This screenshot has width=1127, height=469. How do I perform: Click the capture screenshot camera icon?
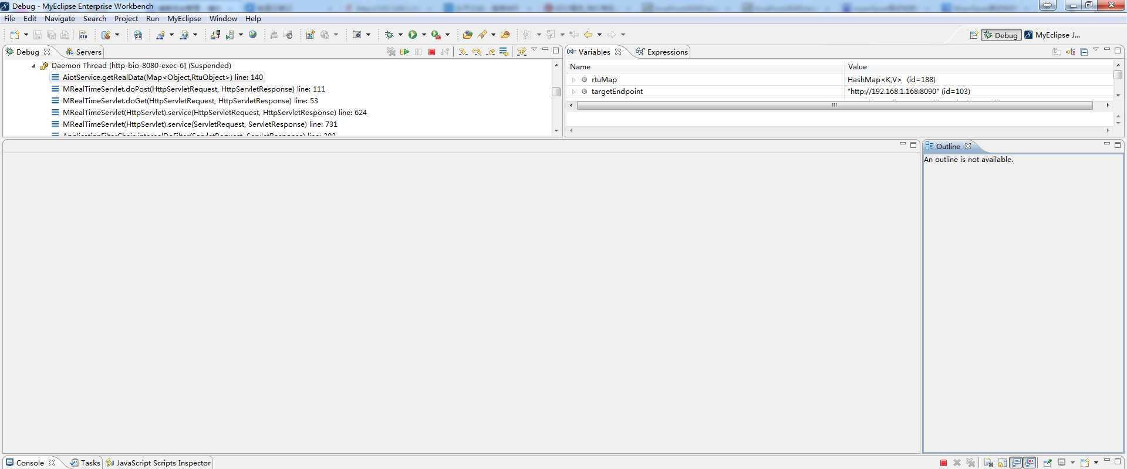356,35
